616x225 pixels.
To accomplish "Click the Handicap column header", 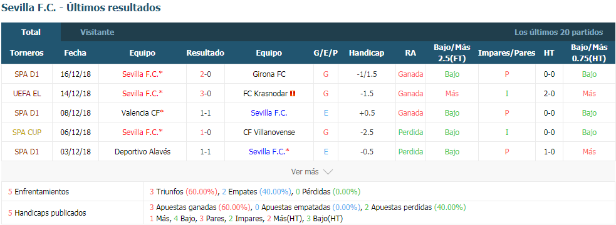I will [x=367, y=53].
